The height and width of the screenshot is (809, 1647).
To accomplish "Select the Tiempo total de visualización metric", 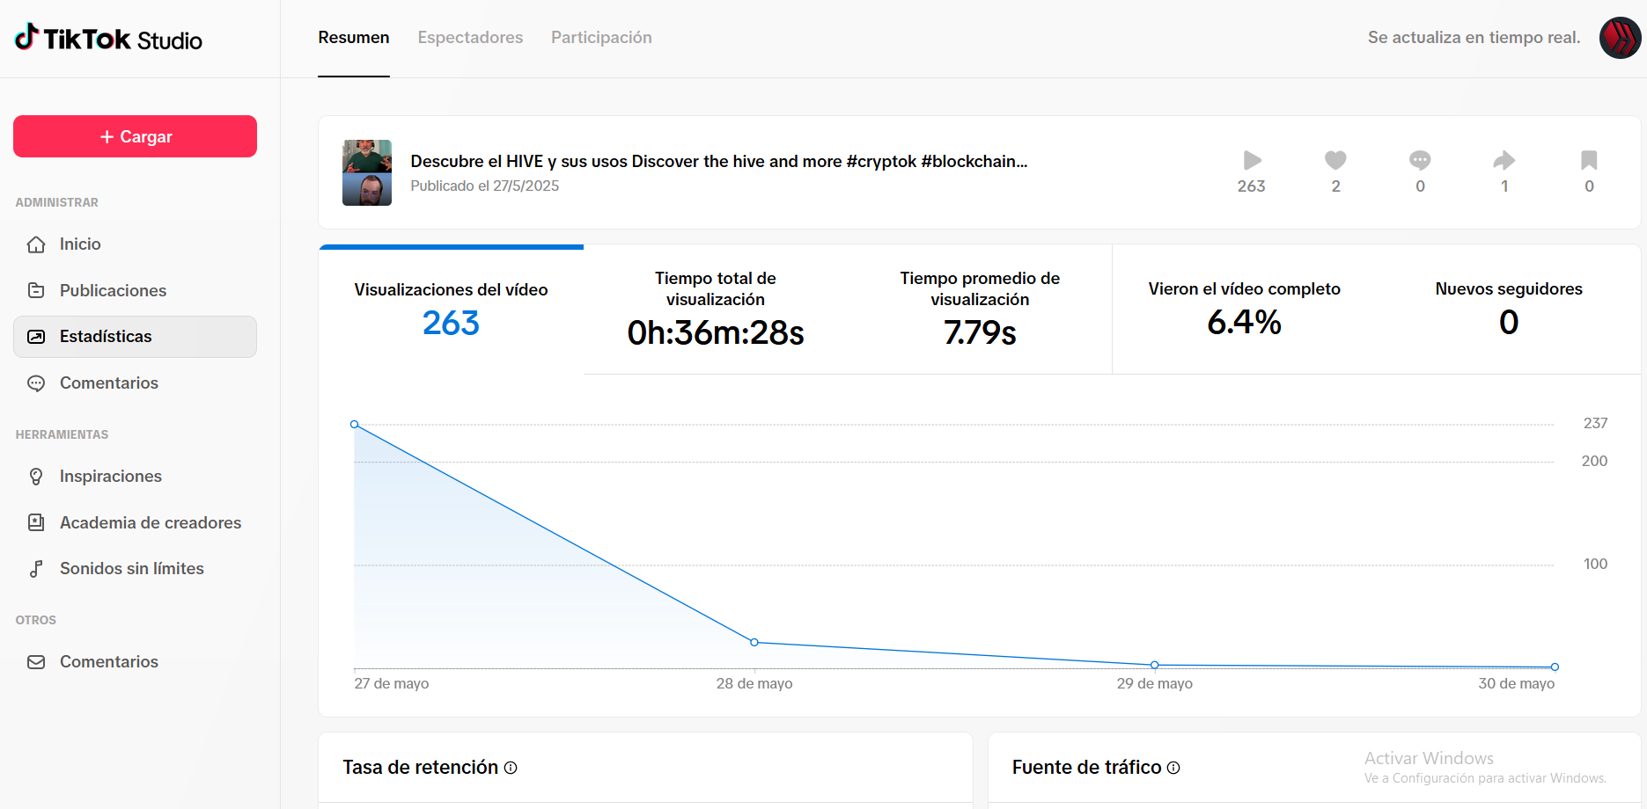I will (x=716, y=310).
